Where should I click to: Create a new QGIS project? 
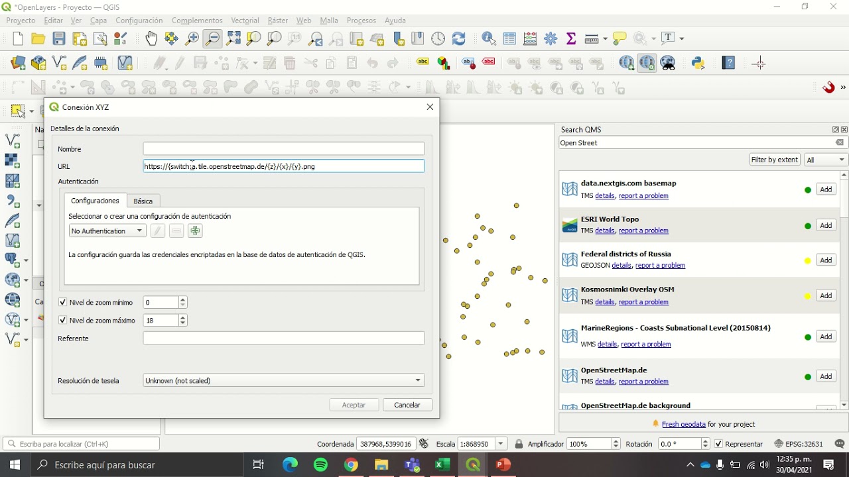pos(18,39)
